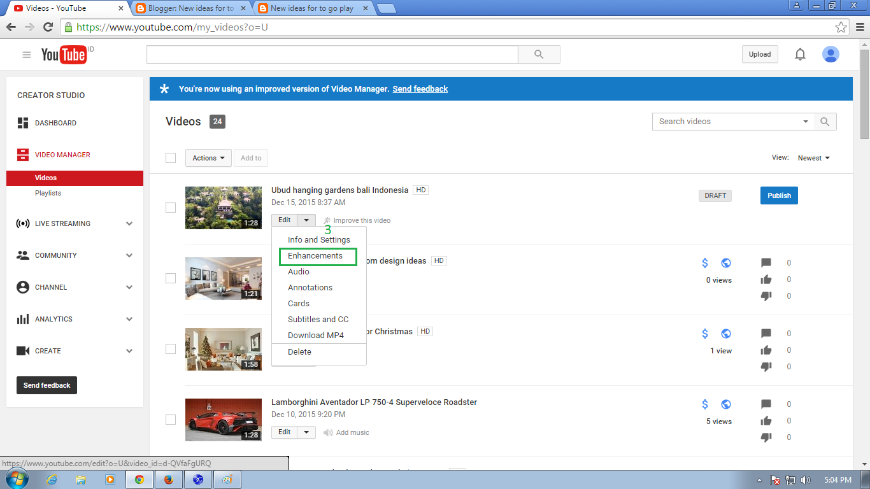The image size is (870, 489).
Task: Select the Ubud hanging gardens video checkbox
Action: pyautogui.click(x=171, y=208)
